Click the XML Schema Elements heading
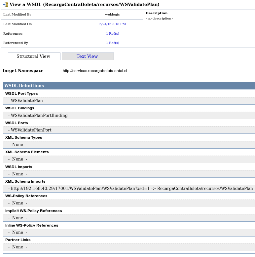Image resolution: width=255 pixels, height=257 pixels. [x=27, y=152]
